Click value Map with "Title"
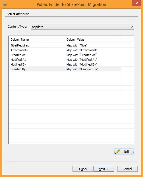Screen dimensions: 143x177 pyautogui.click(x=77, y=45)
